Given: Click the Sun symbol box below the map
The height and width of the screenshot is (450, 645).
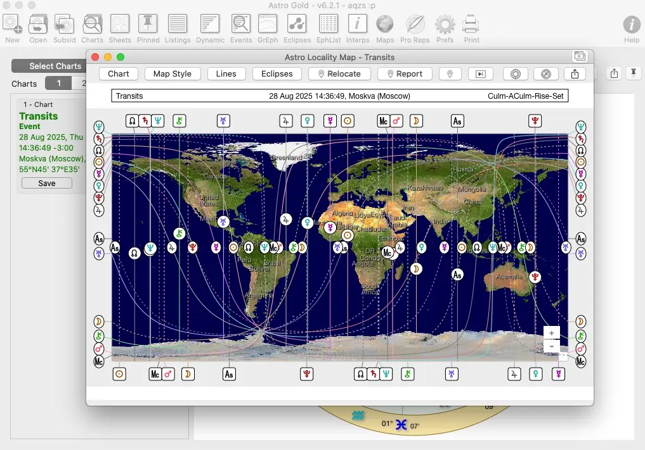Looking at the screenshot, I should (119, 374).
